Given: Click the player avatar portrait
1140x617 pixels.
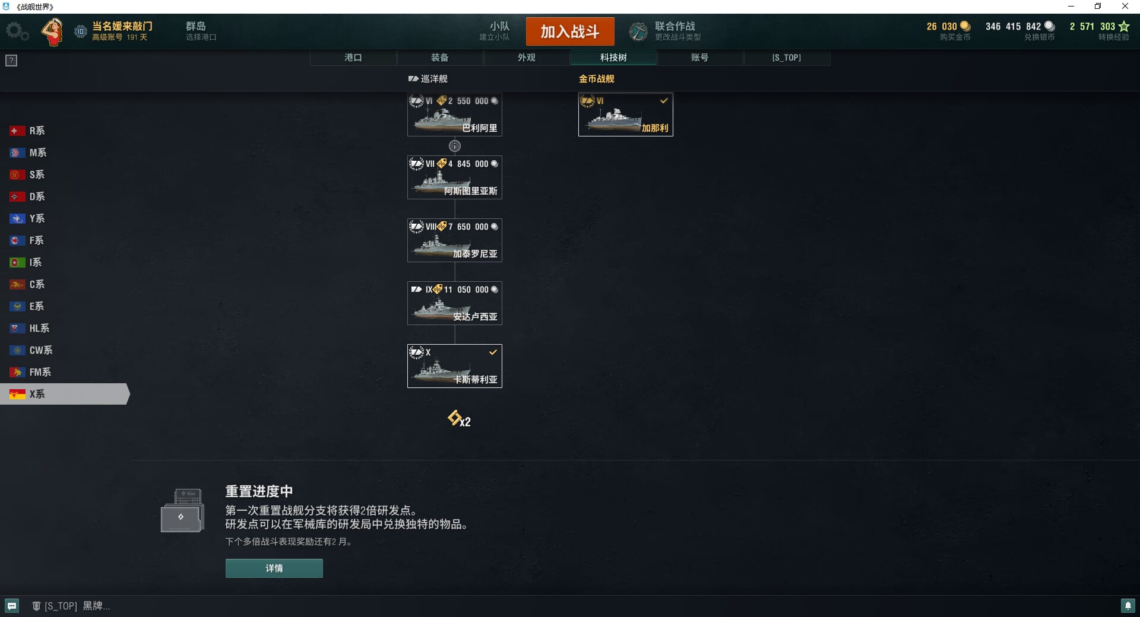Looking at the screenshot, I should (x=53, y=31).
